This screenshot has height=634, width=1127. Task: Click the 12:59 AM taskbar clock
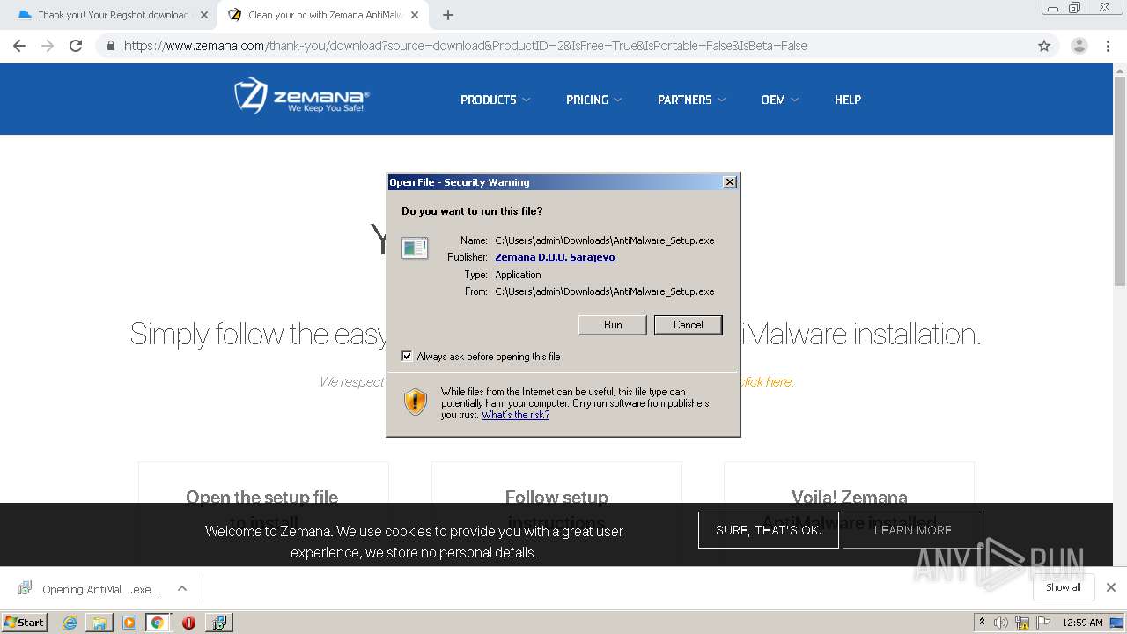click(1082, 623)
